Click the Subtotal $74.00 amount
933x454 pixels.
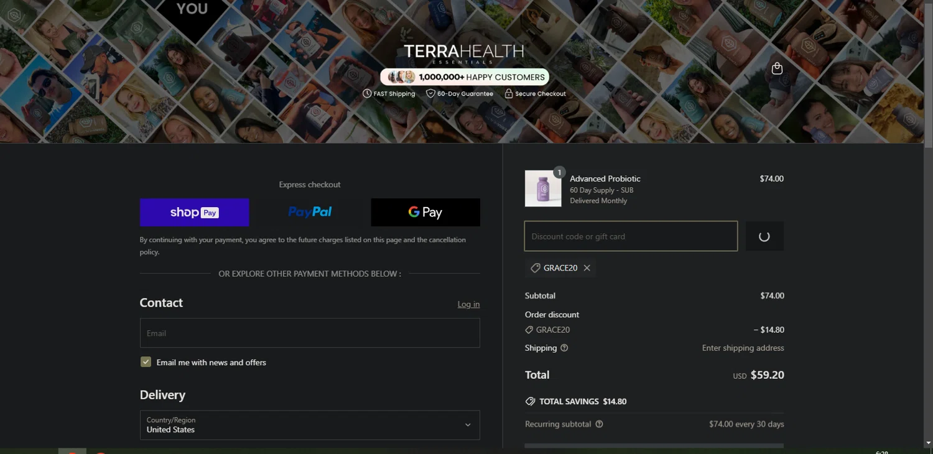[x=772, y=296]
